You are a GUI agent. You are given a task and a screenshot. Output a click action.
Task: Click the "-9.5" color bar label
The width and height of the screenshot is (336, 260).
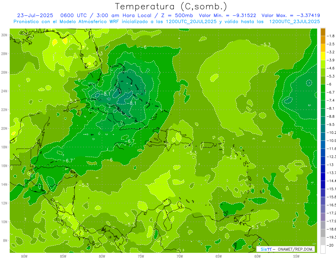tap(331, 124)
